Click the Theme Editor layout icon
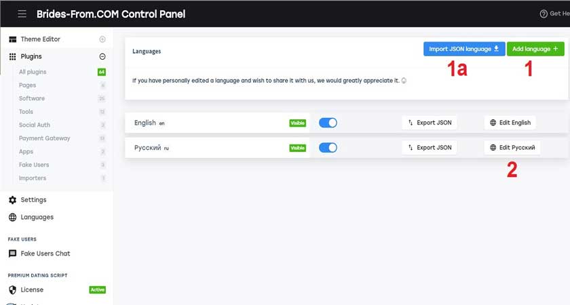This screenshot has height=305, width=570. pos(13,39)
